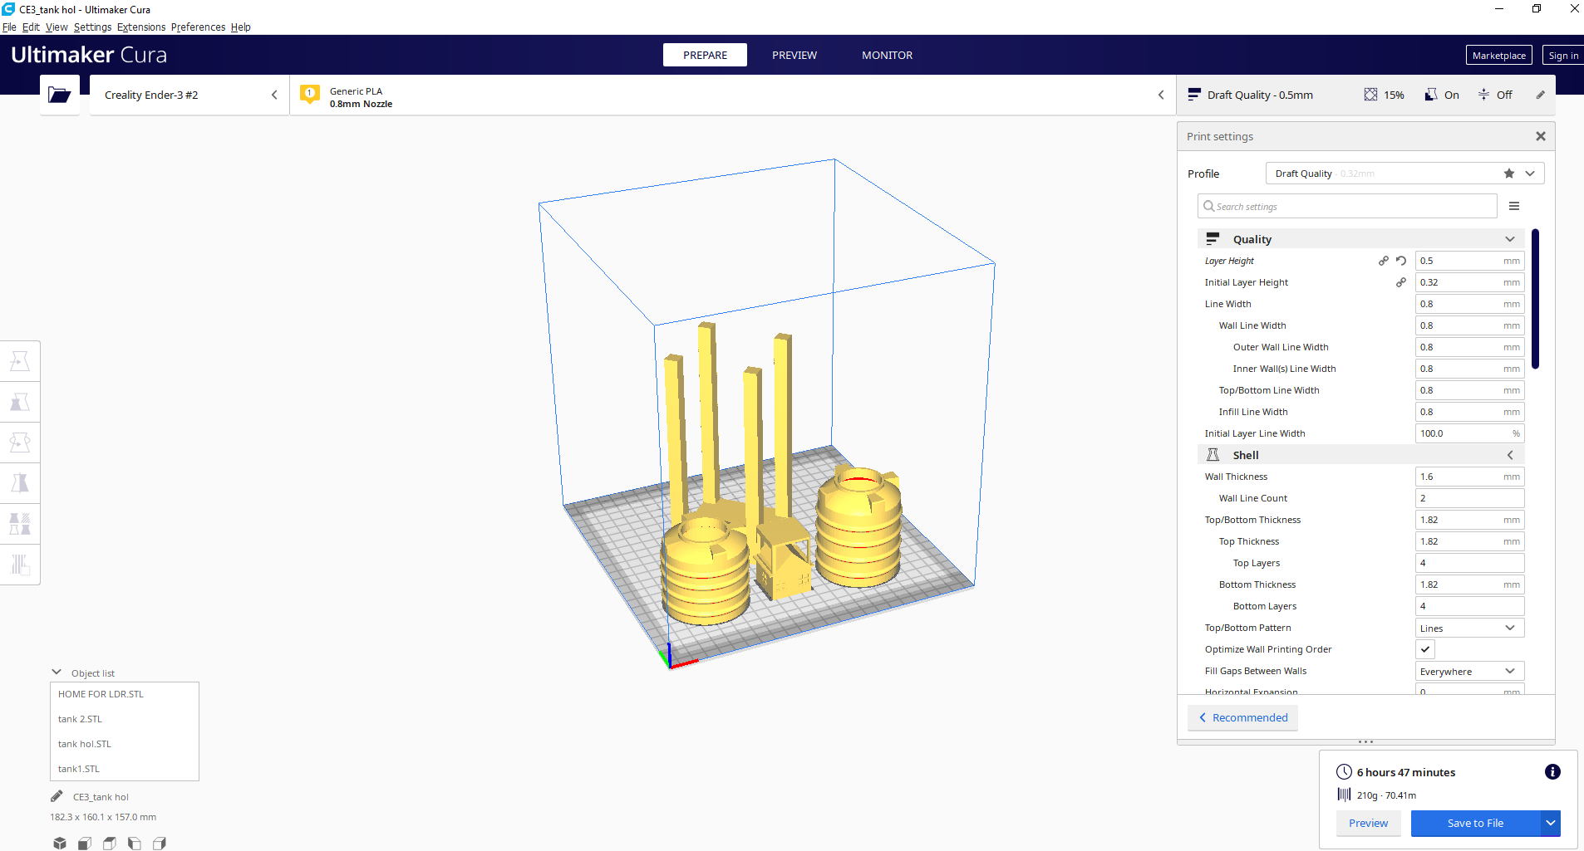Screen dimensions: 1584x851
Task: Click the Sign in button
Action: pos(1563,56)
